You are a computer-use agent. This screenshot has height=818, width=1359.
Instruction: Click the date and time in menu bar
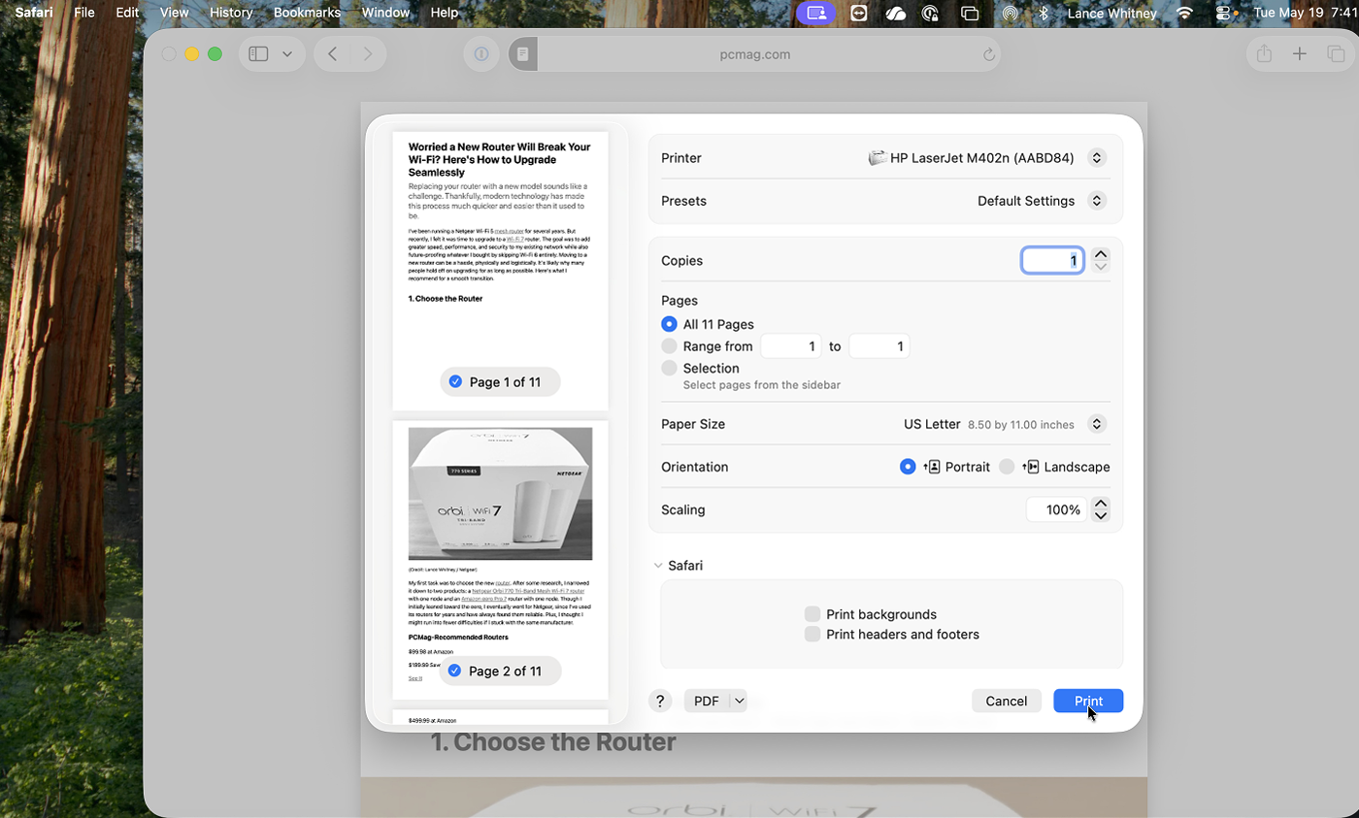pyautogui.click(x=1306, y=13)
